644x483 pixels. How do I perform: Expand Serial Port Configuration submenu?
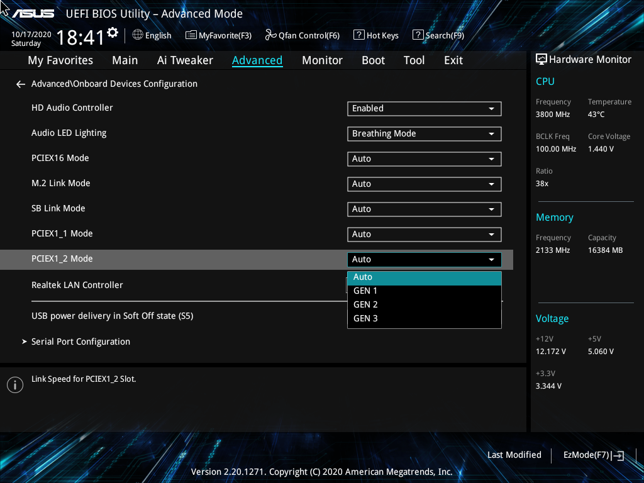click(80, 341)
